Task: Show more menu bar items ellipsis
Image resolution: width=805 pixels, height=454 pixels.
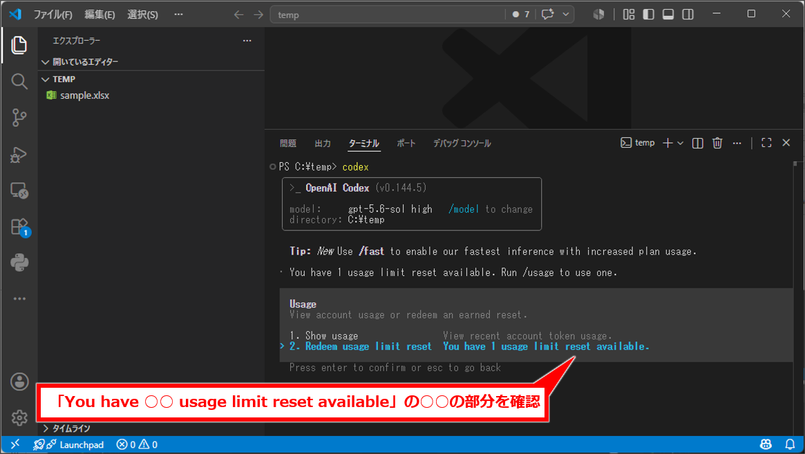Action: tap(178, 14)
